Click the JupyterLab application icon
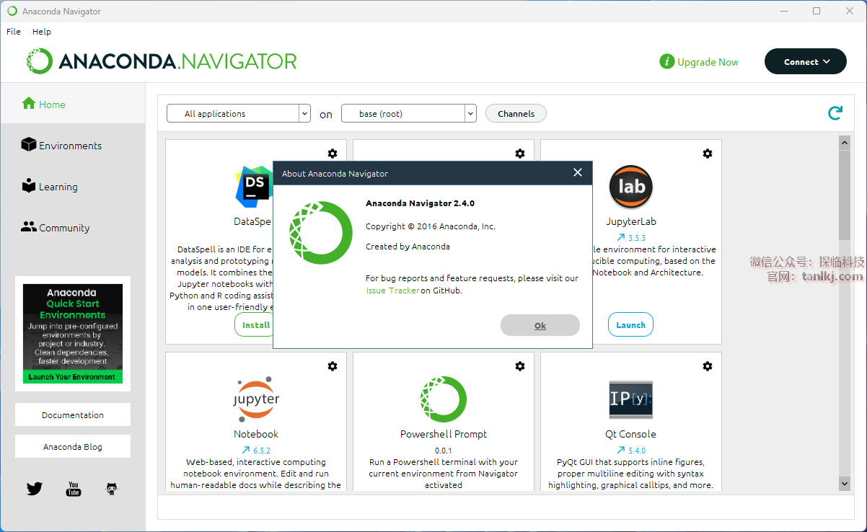Screen dimensions: 867x532 point(631,187)
